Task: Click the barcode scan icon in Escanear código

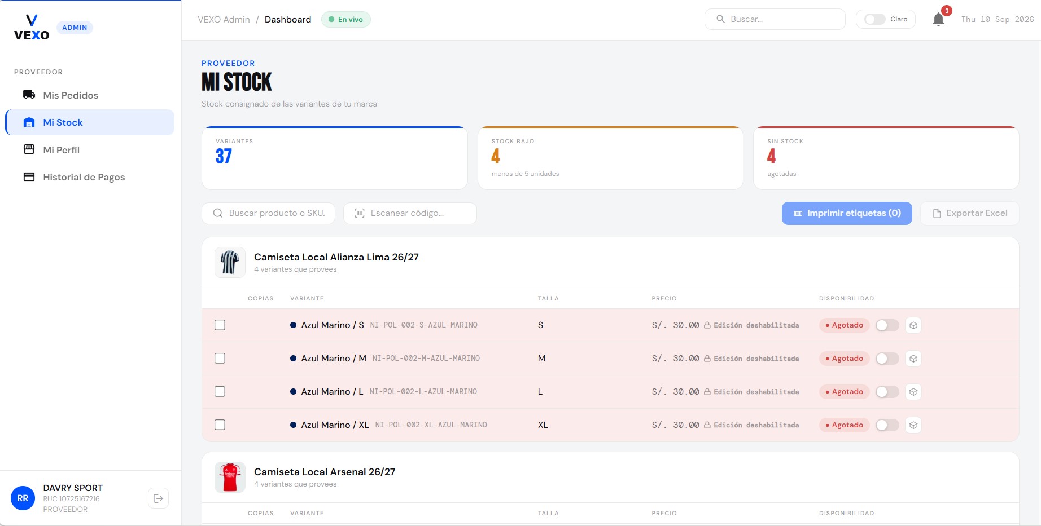Action: click(x=360, y=213)
